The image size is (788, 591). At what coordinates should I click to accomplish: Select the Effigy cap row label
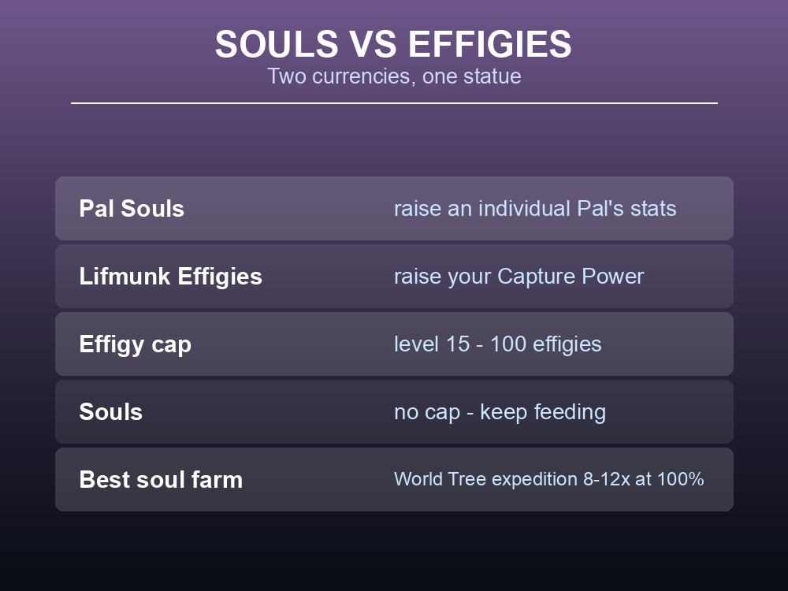tap(136, 344)
